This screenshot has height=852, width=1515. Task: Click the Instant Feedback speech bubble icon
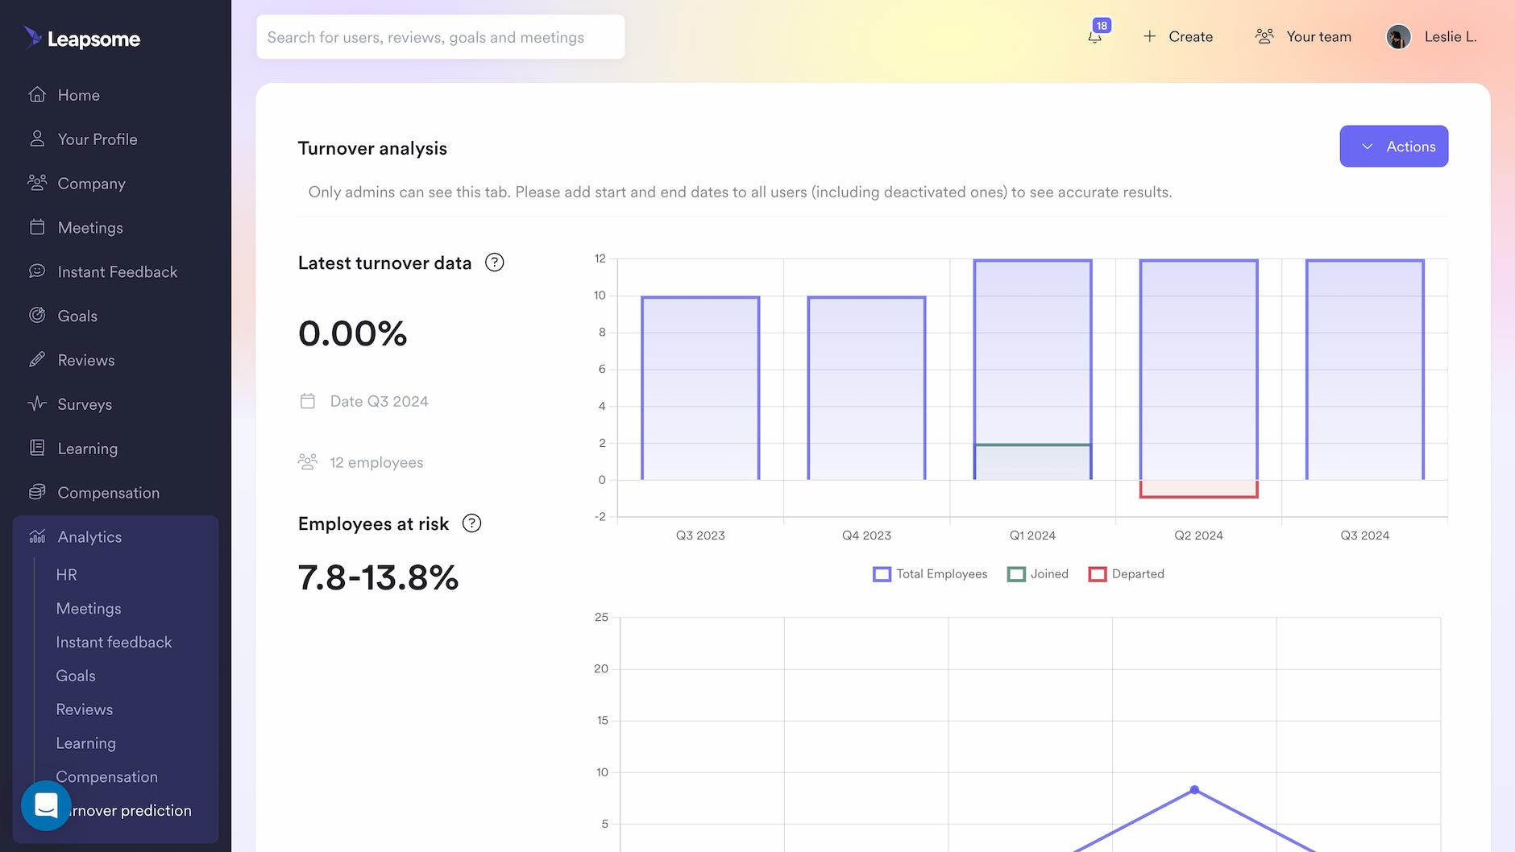[x=38, y=271]
